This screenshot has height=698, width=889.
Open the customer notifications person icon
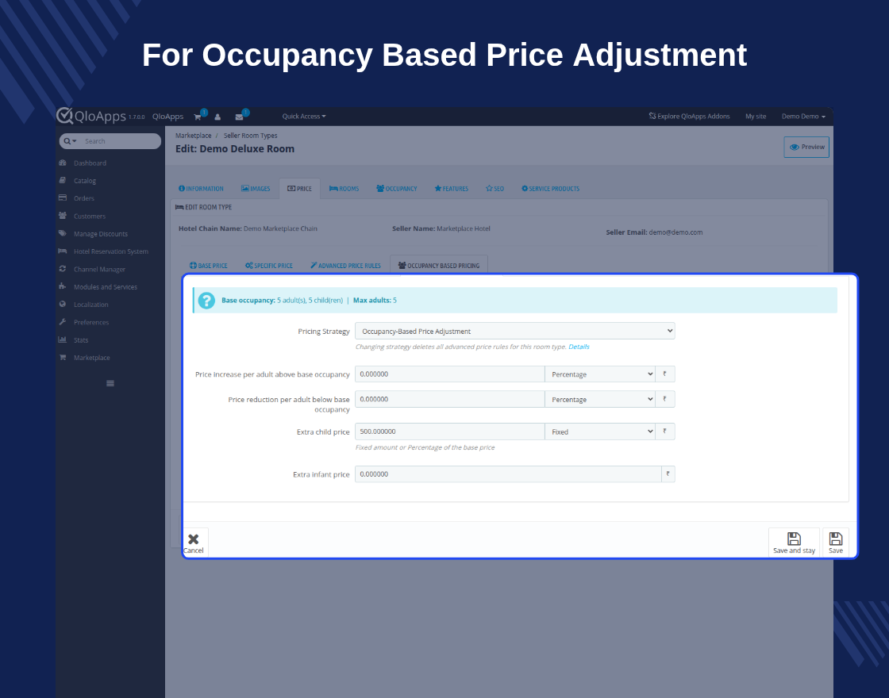point(217,117)
